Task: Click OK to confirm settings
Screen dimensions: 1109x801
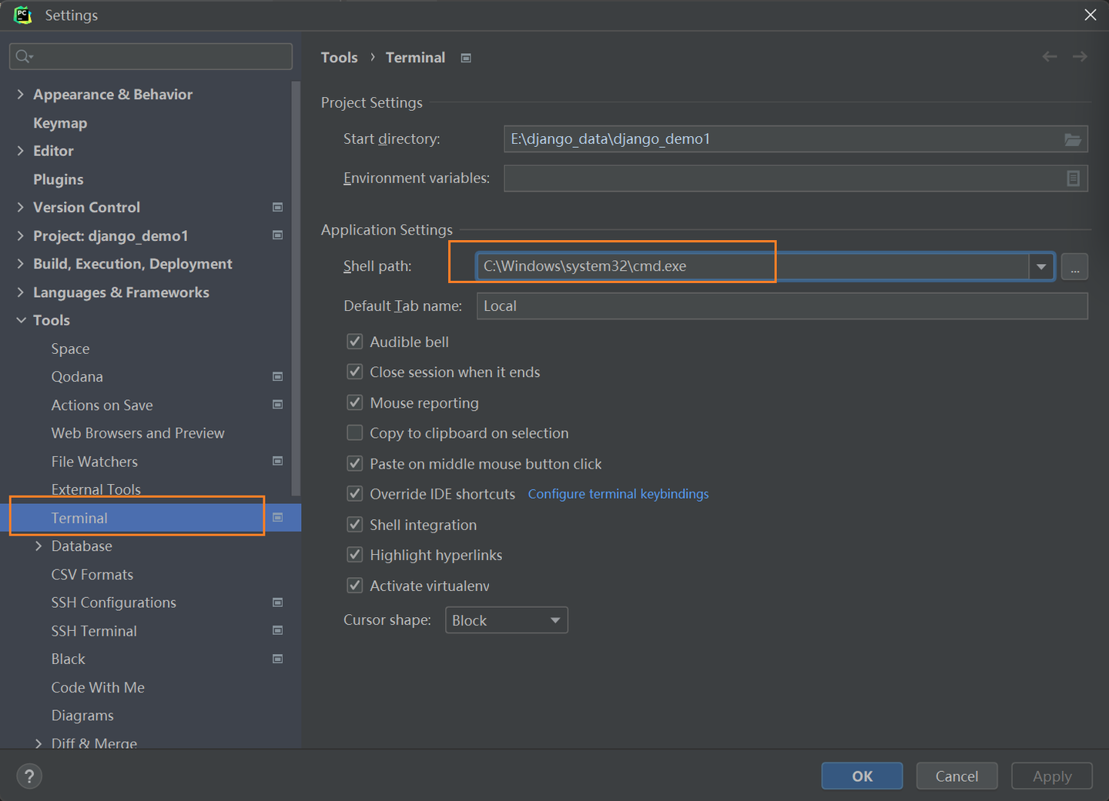Action: [x=862, y=776]
